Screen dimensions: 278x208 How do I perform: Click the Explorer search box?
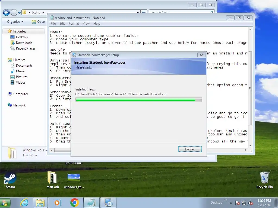[x=182, y=12]
